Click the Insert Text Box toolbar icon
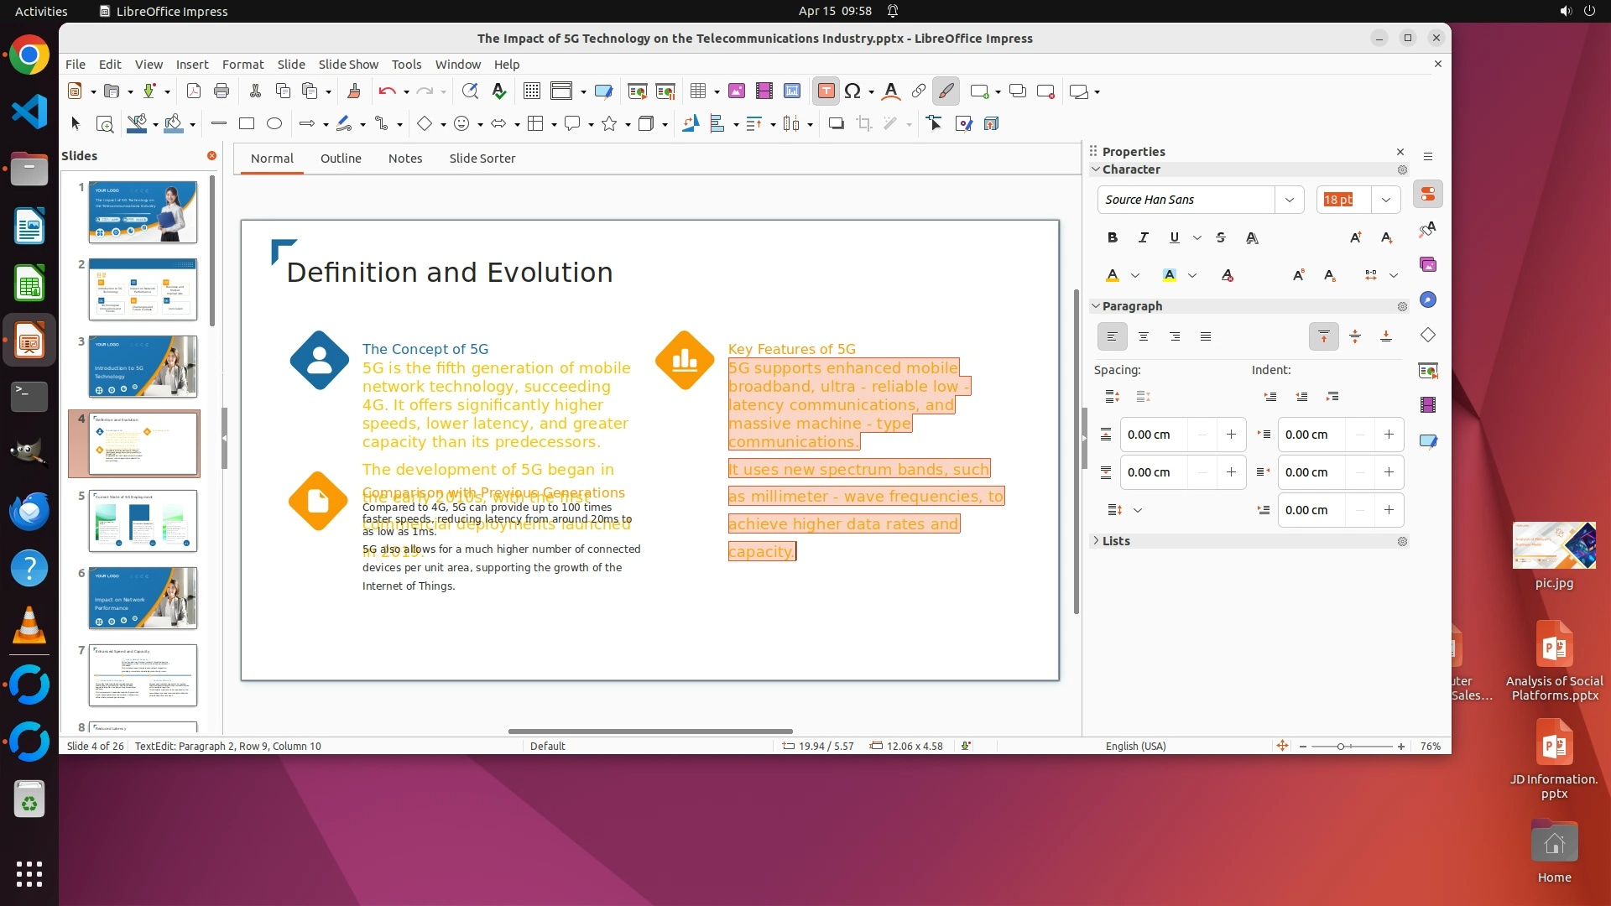 826,91
